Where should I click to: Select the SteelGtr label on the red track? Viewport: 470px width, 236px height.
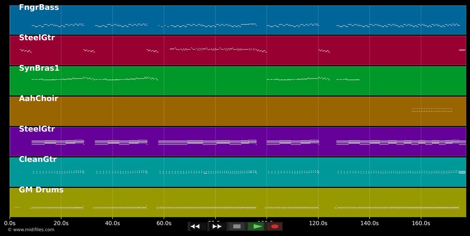(x=37, y=38)
